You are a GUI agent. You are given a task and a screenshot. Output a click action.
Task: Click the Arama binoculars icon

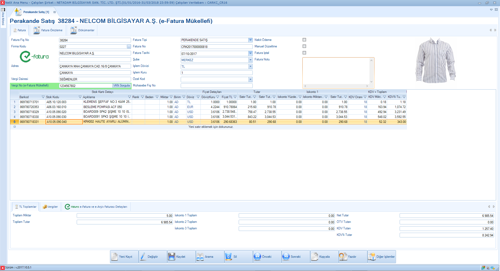coord(200,257)
